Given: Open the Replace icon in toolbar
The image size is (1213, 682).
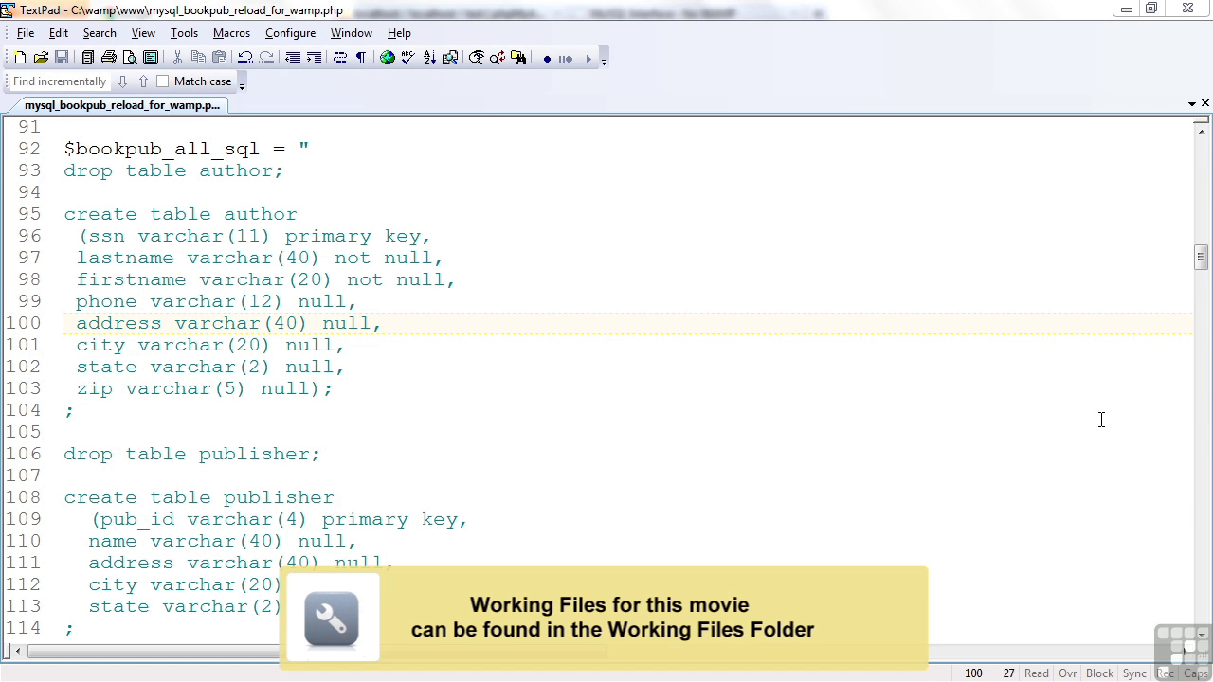Looking at the screenshot, I should tap(498, 58).
